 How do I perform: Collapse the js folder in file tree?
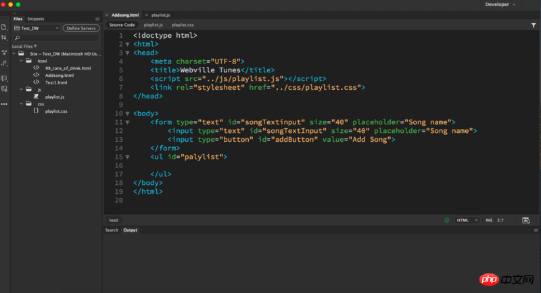(22, 90)
